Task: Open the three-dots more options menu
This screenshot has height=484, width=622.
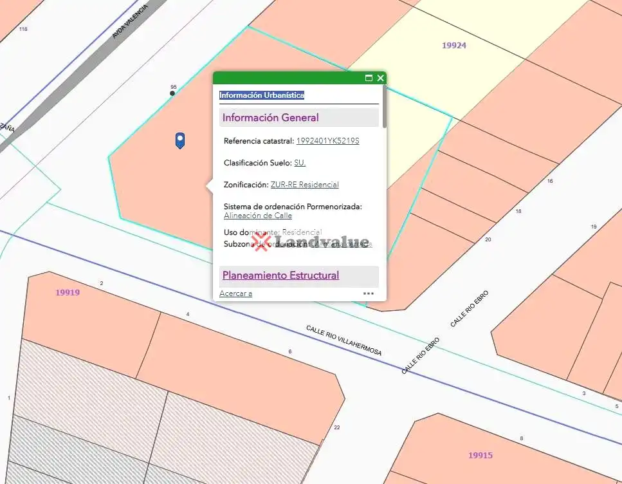Action: click(x=368, y=293)
